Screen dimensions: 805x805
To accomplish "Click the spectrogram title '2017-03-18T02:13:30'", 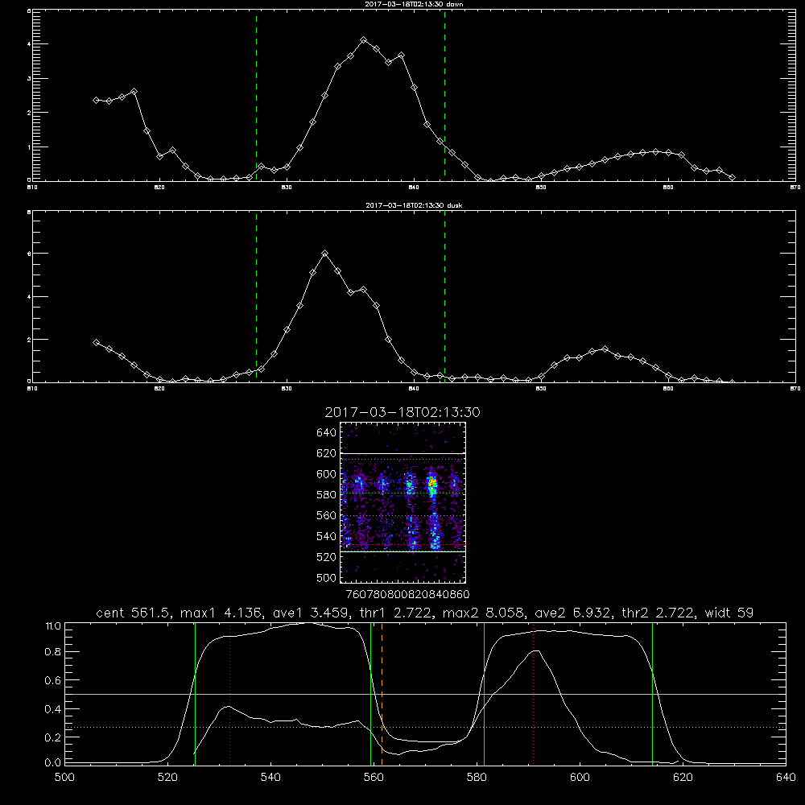I will [402, 412].
